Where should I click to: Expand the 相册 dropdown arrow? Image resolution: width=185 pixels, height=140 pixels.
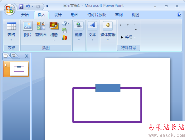pos(54,40)
